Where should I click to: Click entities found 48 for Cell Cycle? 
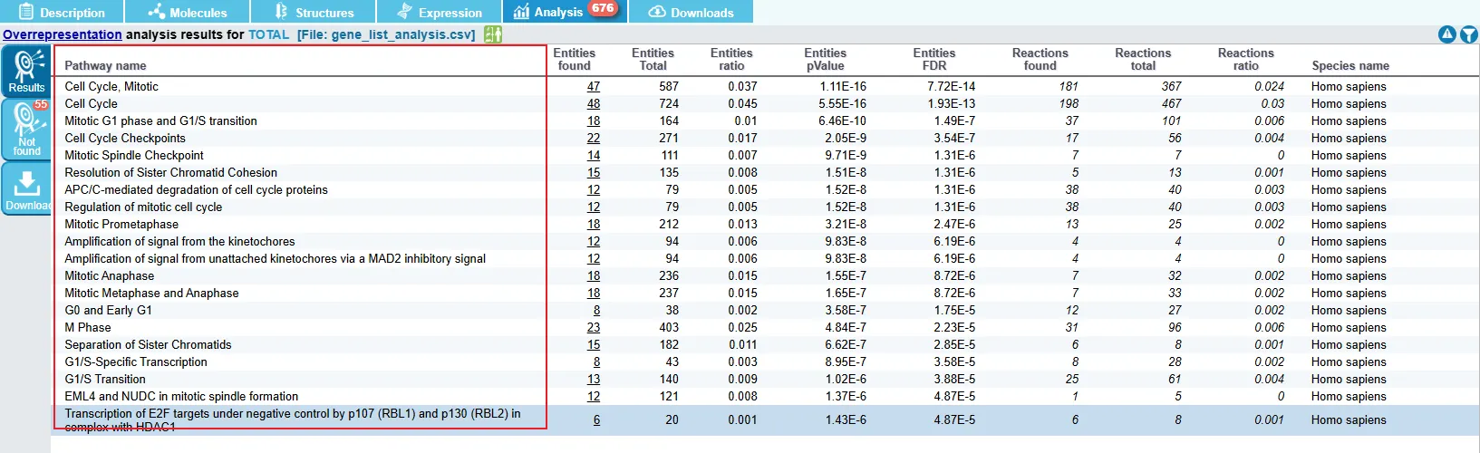pos(593,103)
